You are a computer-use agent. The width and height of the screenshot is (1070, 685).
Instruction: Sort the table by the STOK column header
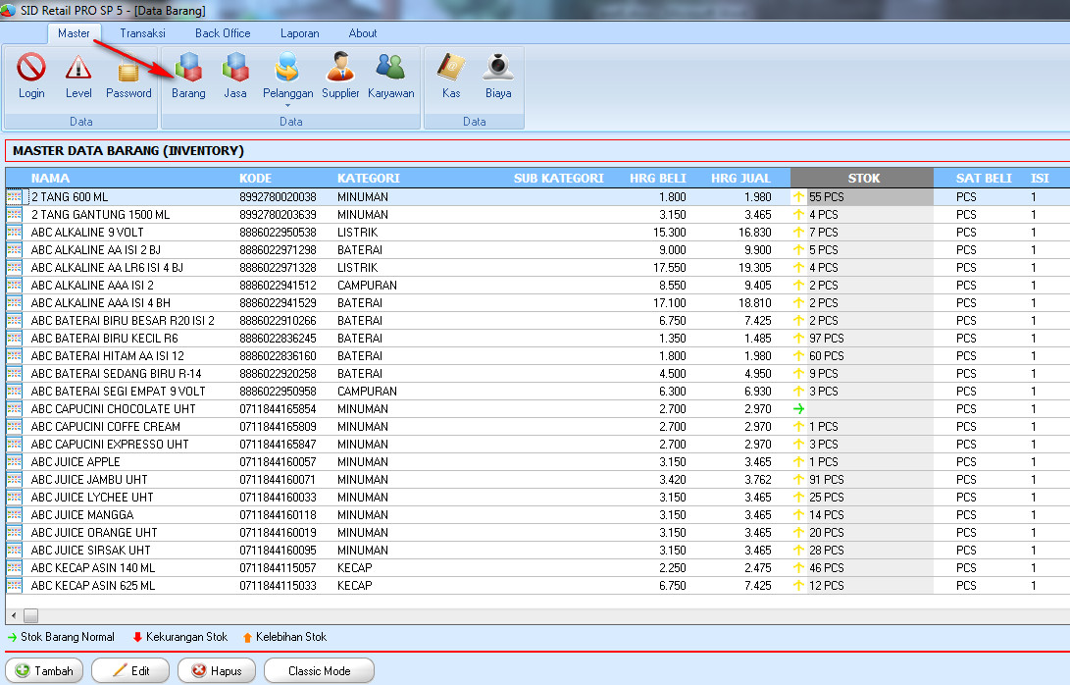tap(863, 179)
